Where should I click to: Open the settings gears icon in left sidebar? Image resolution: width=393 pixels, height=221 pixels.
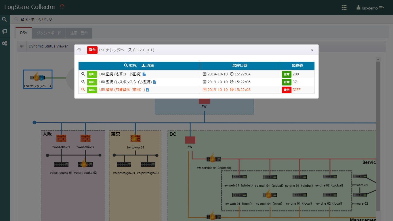pos(4,43)
